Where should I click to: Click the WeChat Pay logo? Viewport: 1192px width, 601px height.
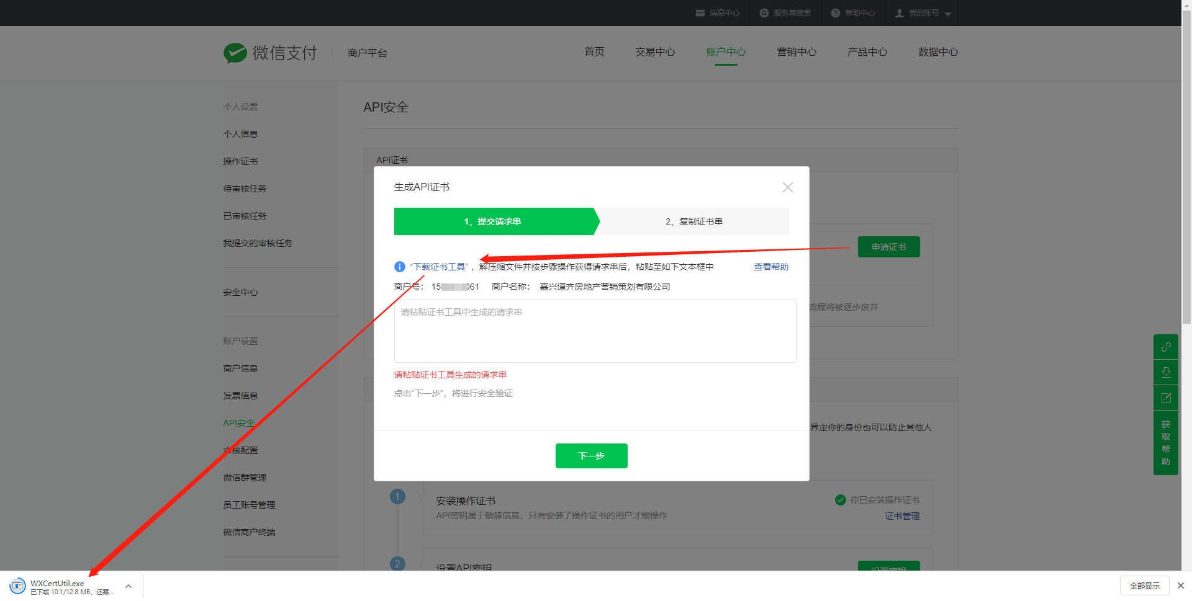270,53
